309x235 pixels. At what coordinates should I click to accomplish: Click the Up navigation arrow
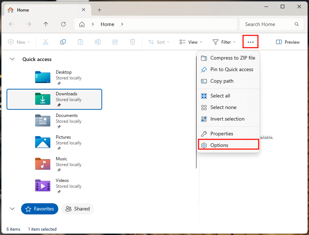[x=46, y=24]
